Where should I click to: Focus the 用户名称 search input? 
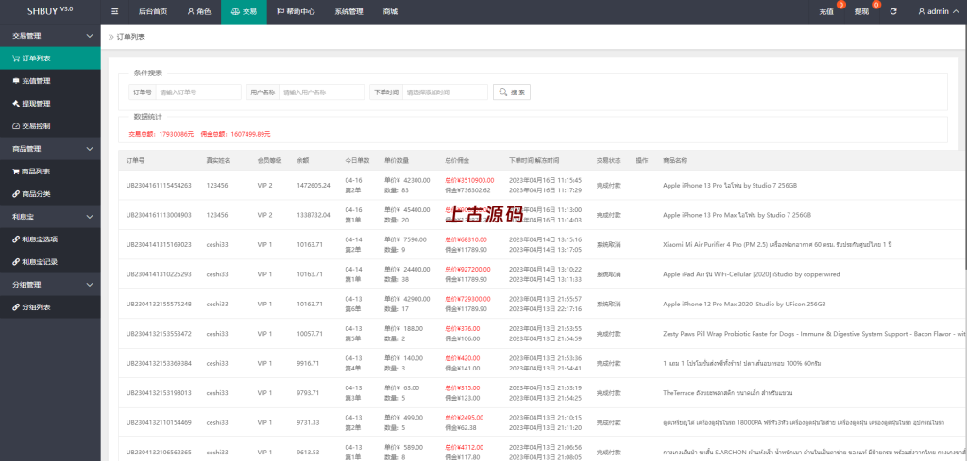pos(321,91)
